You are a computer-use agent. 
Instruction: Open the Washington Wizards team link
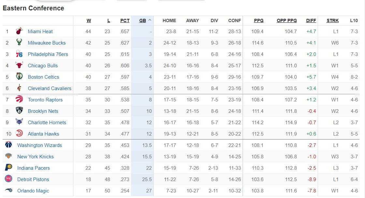[x=39, y=145]
